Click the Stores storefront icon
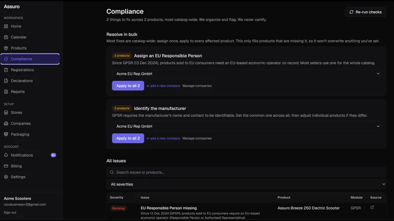The image size is (394, 221). [x=6, y=112]
